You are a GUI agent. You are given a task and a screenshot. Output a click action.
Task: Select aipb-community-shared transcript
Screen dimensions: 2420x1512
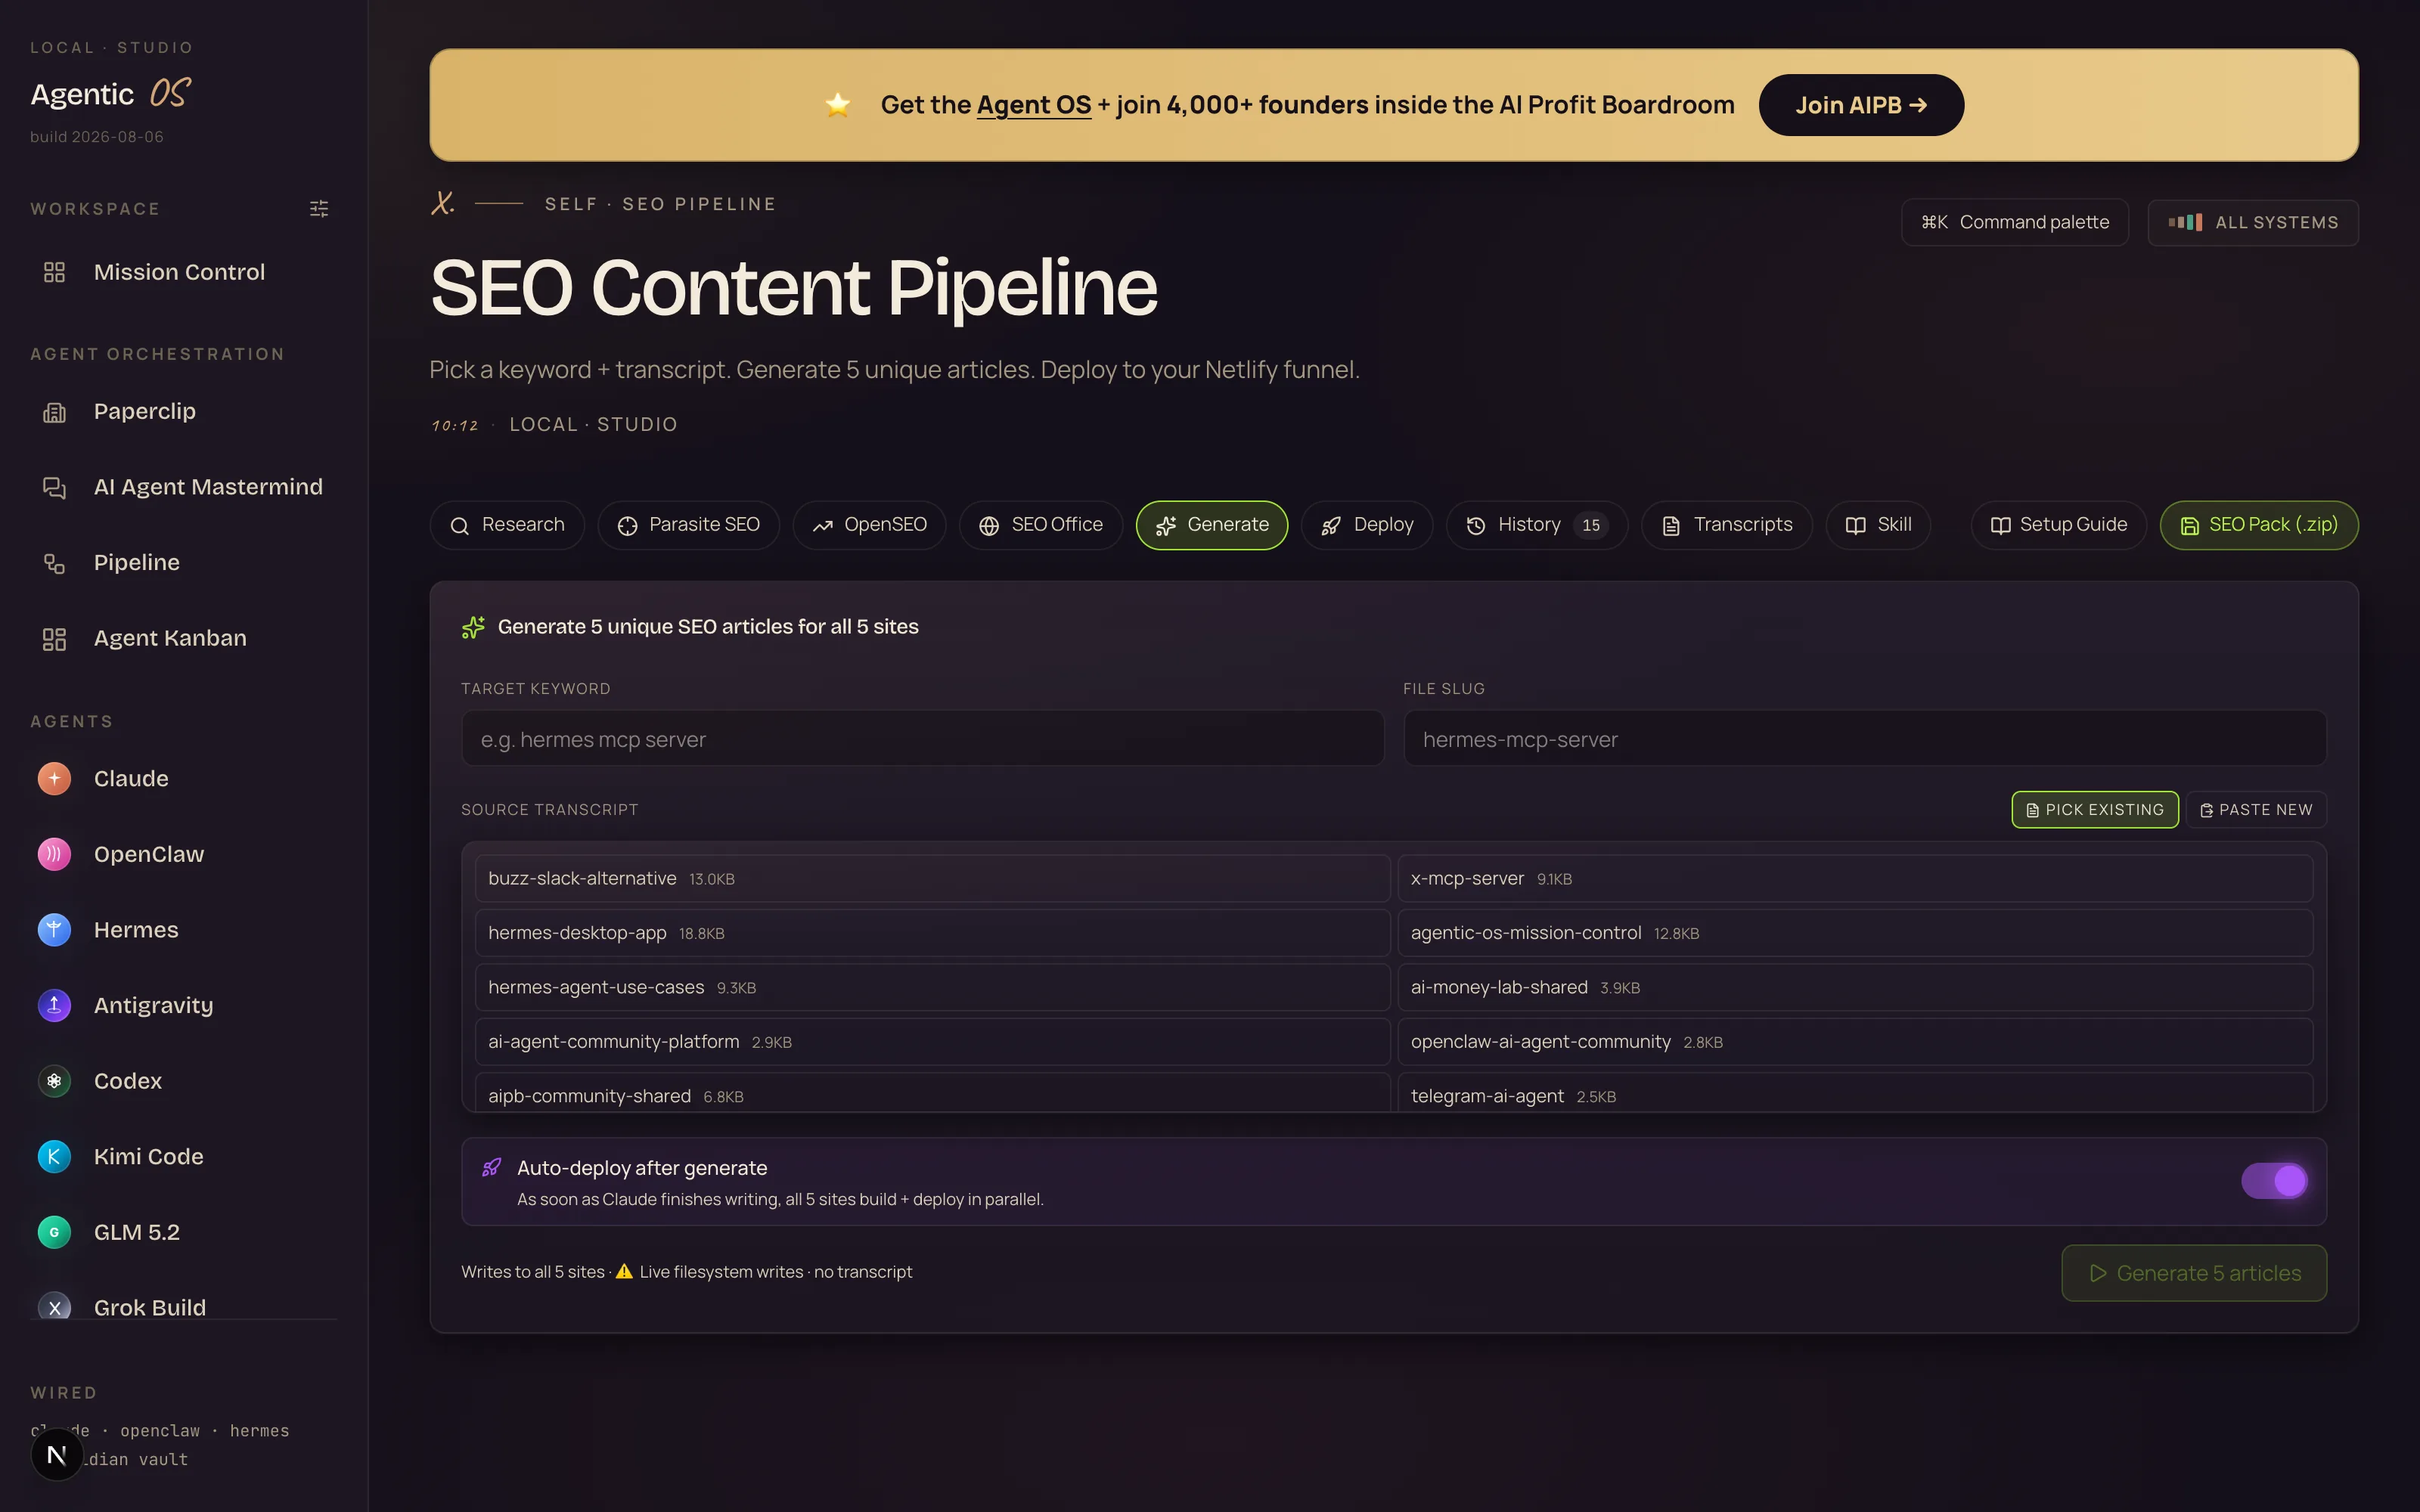pyautogui.click(x=932, y=1093)
